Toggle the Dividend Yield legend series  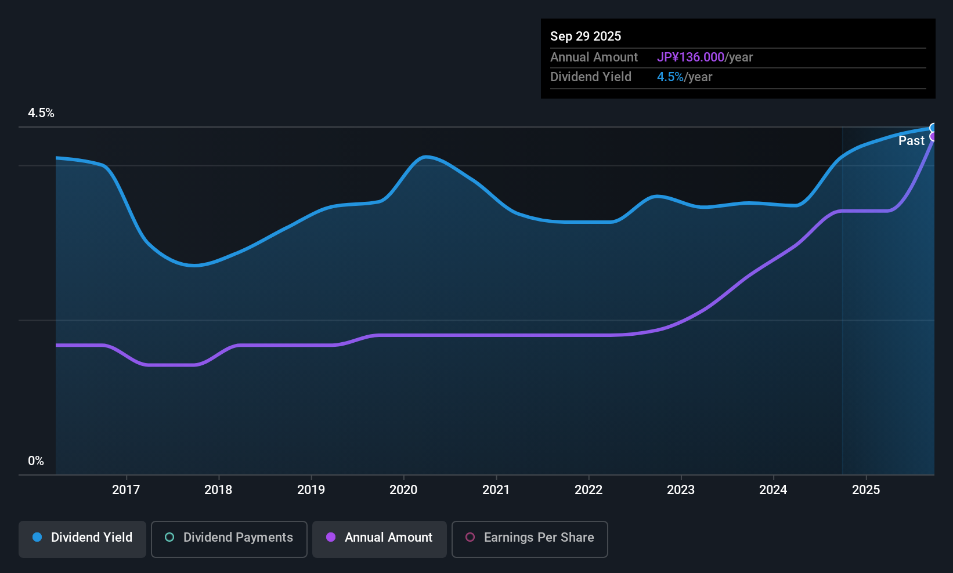point(82,538)
